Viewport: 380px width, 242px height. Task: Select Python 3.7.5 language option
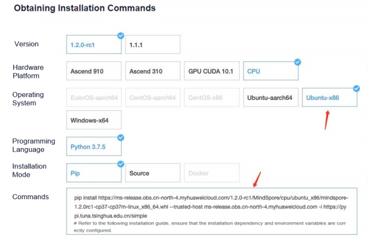pyautogui.click(x=94, y=147)
